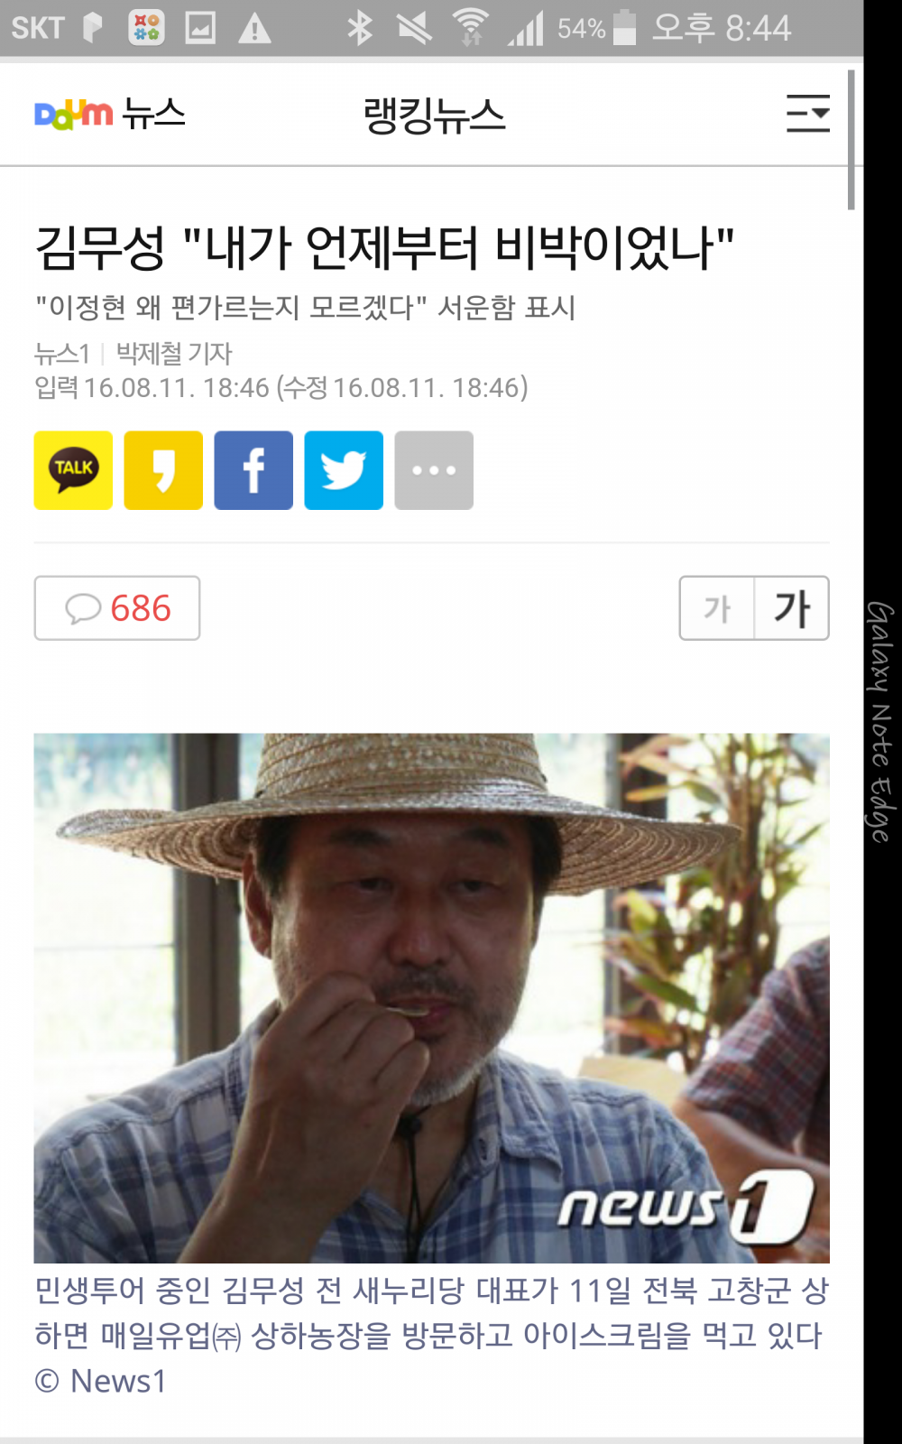Open the 랭킹뉴스 section title
This screenshot has width=902, height=1444.
[x=434, y=116]
